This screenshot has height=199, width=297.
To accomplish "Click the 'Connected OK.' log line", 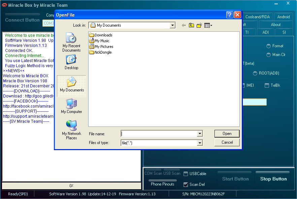I will (x=19, y=51).
